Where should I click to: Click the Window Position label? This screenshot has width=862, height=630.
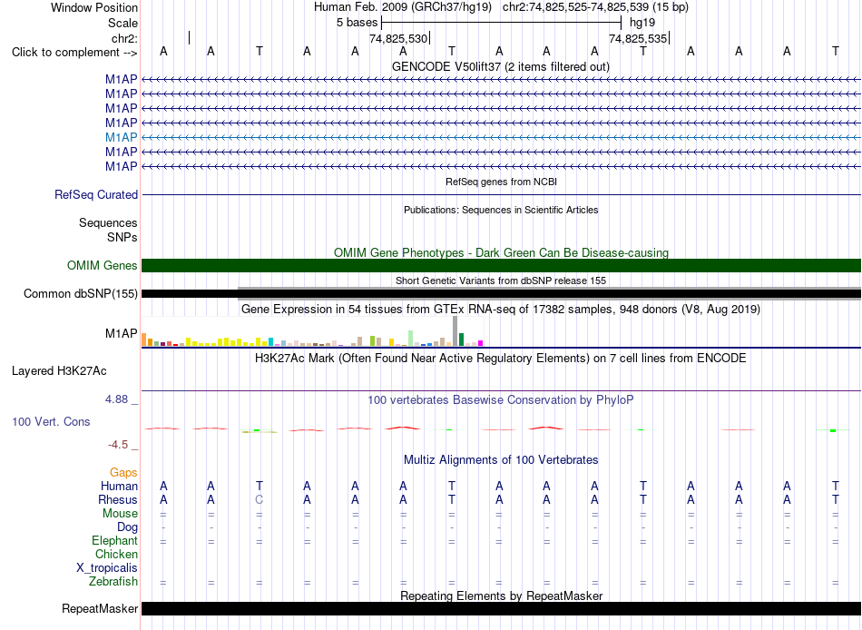pyautogui.click(x=94, y=7)
